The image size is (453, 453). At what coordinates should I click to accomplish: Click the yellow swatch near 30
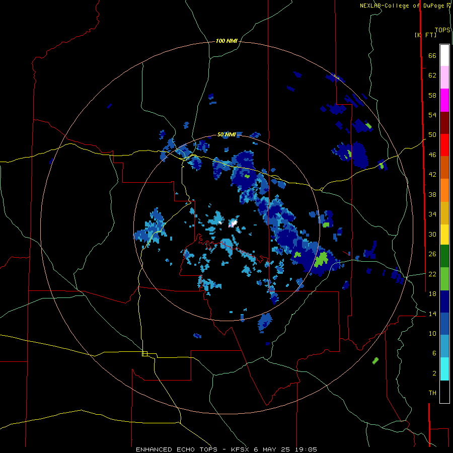point(444,234)
